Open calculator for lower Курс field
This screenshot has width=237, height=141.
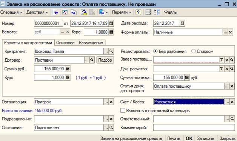68,77
